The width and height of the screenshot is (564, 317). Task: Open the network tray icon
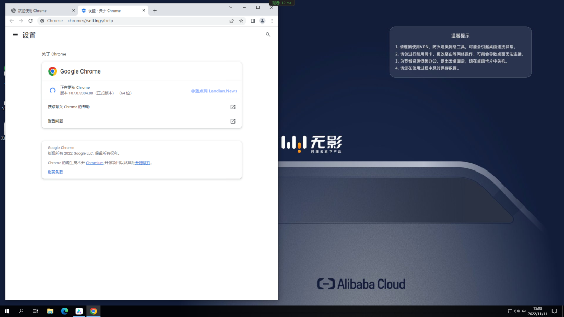(510, 311)
